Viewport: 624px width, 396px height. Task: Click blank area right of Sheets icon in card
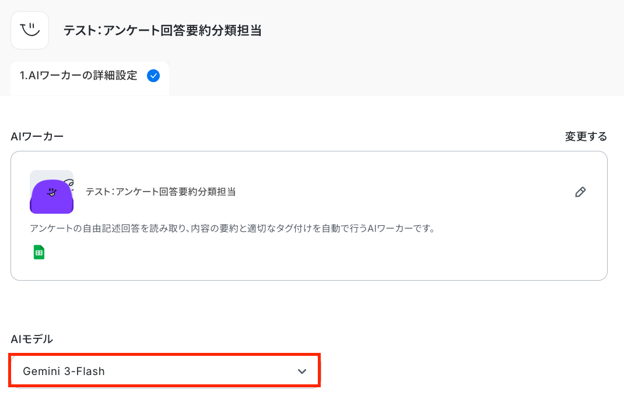292,252
